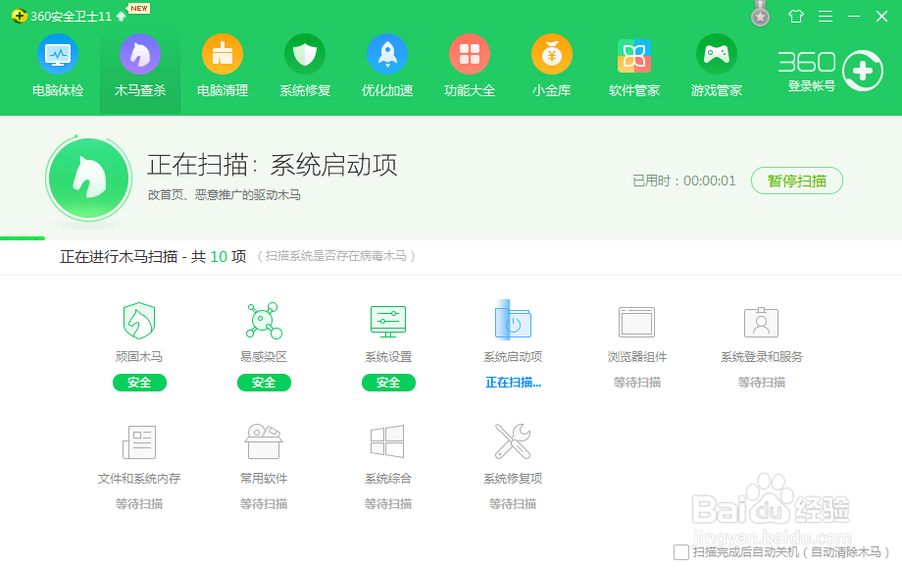Screen dimensions: 902x569
Task: Switch to the 功能大全 tab
Action: 469,56
